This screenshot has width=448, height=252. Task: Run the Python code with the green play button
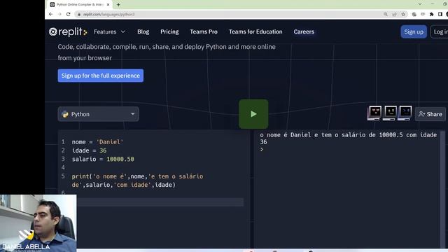pyautogui.click(x=253, y=114)
